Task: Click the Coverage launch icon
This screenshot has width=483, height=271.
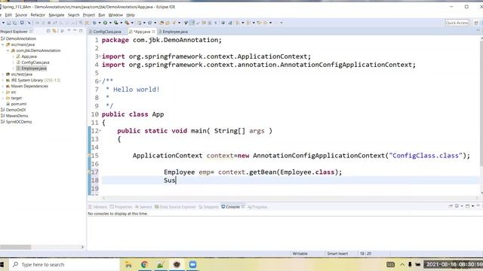Action: (x=115, y=23)
